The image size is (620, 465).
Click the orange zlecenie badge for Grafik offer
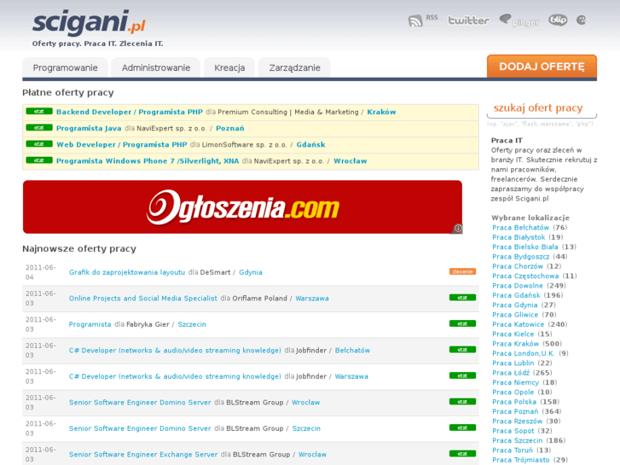[462, 271]
